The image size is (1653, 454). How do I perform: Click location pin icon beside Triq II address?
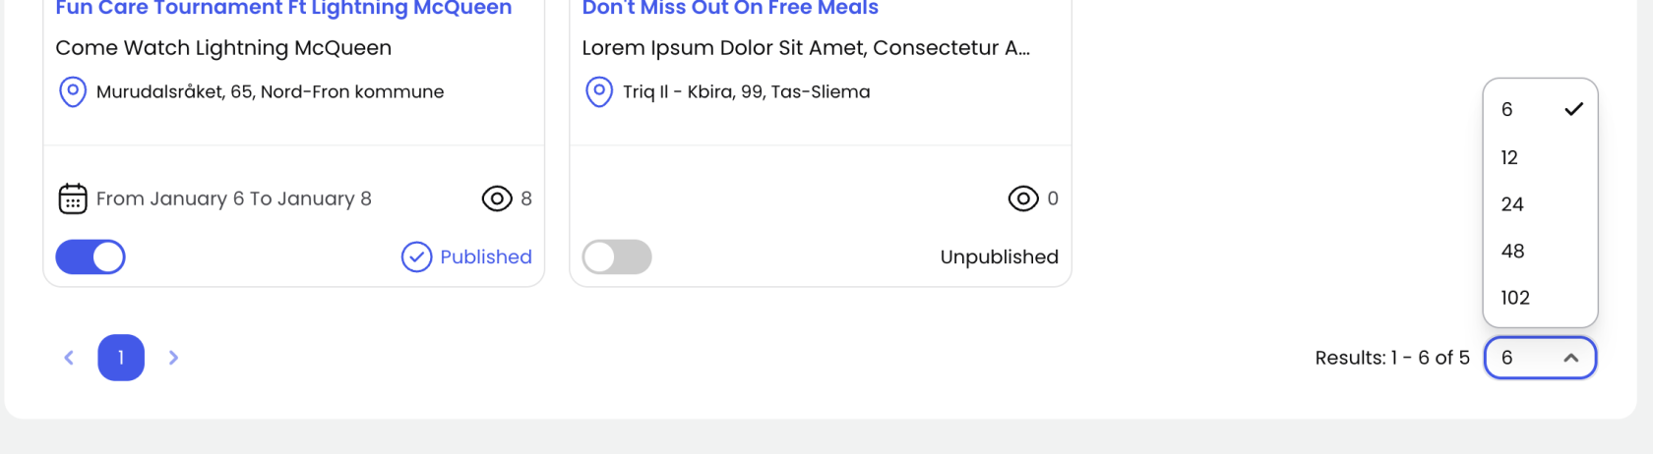pyautogui.click(x=599, y=91)
